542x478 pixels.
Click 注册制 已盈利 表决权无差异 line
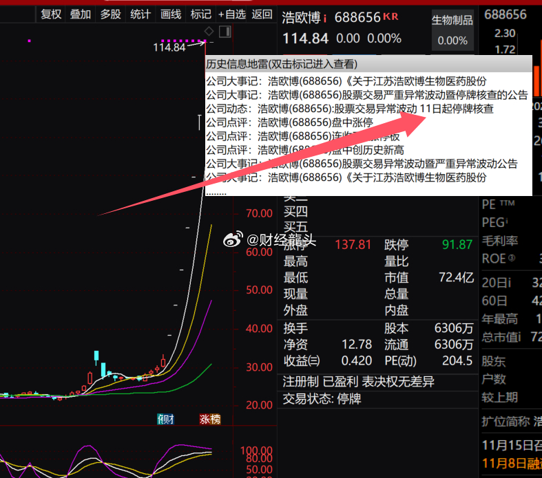[358, 382]
